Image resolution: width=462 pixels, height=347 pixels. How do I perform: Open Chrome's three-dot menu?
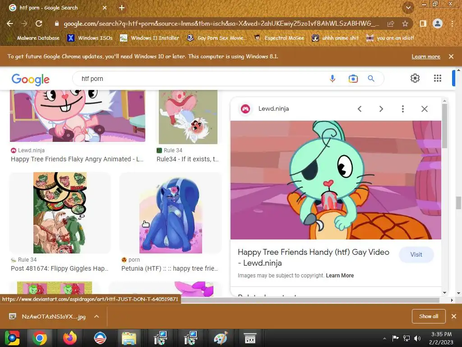(452, 23)
